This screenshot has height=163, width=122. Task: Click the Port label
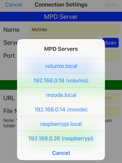[x=9, y=56]
